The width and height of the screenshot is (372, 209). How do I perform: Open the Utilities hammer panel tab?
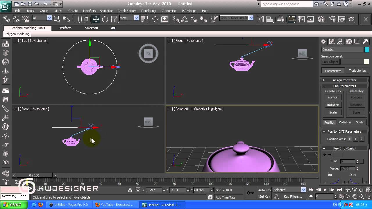point(366,42)
